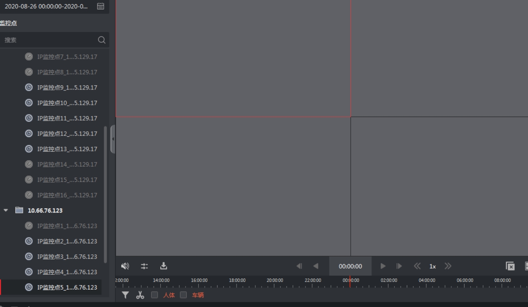This screenshot has width=528, height=307.
Task: Click the camera list scrollbar
Action: tap(105, 194)
